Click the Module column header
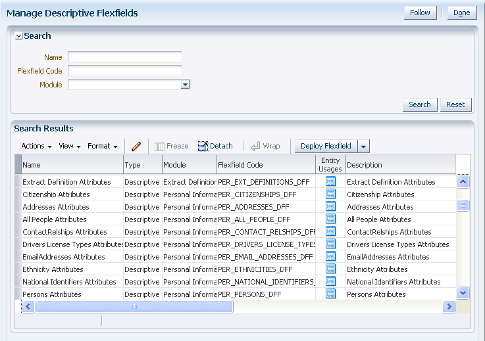Screen dimensions: 485x341 click(190, 165)
